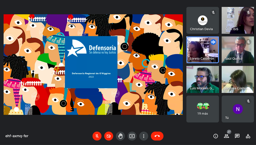Show the participants list with 27 people
Viewport: 256px width, 145px height.
pyautogui.click(x=226, y=136)
